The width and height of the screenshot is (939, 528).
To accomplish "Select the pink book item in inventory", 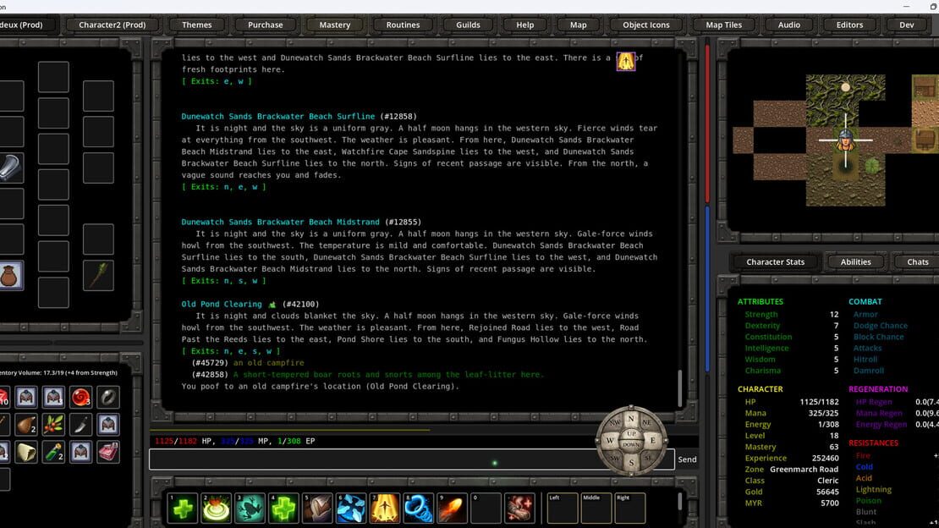I will (x=107, y=452).
